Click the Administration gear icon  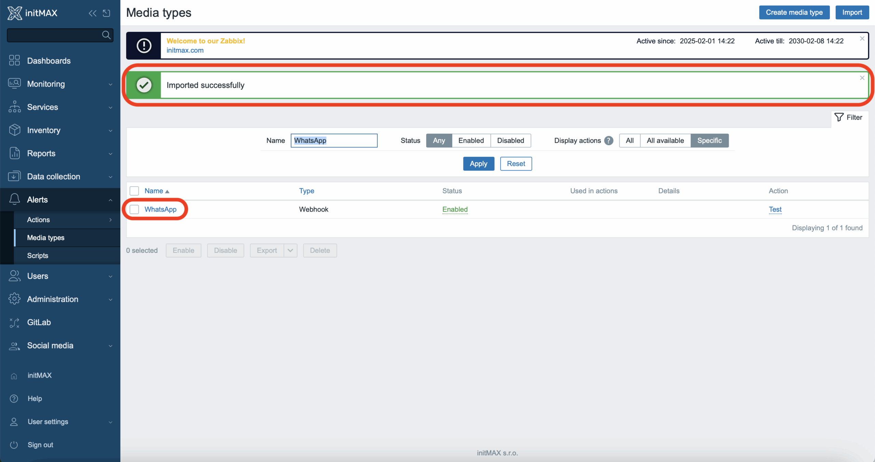(14, 299)
